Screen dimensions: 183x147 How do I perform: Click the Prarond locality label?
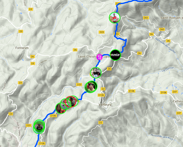[x=4, y=87]
